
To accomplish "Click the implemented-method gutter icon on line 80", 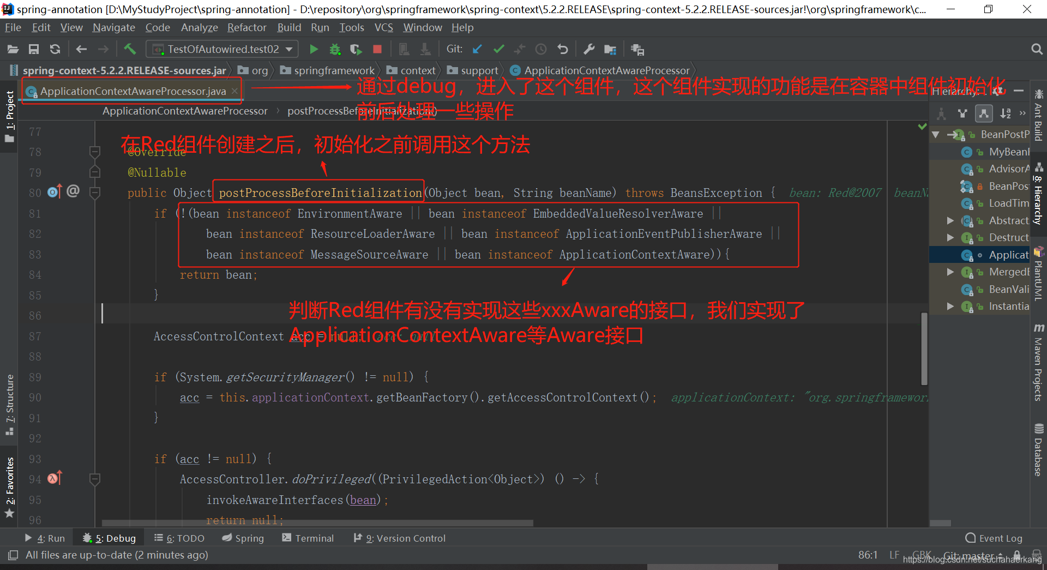I will tap(55, 191).
